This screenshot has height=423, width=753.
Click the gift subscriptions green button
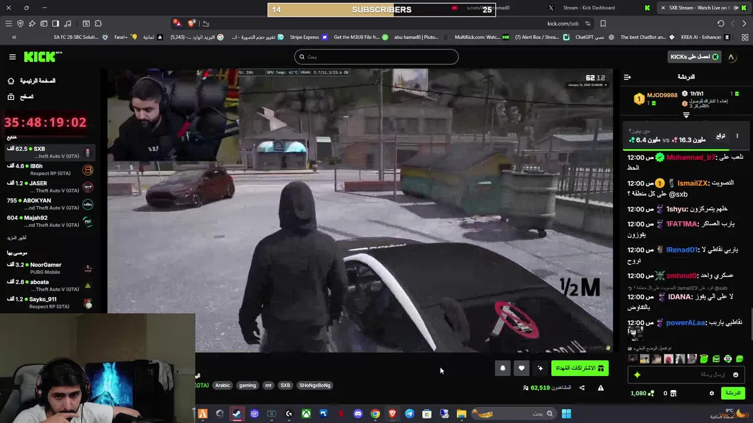click(x=580, y=368)
